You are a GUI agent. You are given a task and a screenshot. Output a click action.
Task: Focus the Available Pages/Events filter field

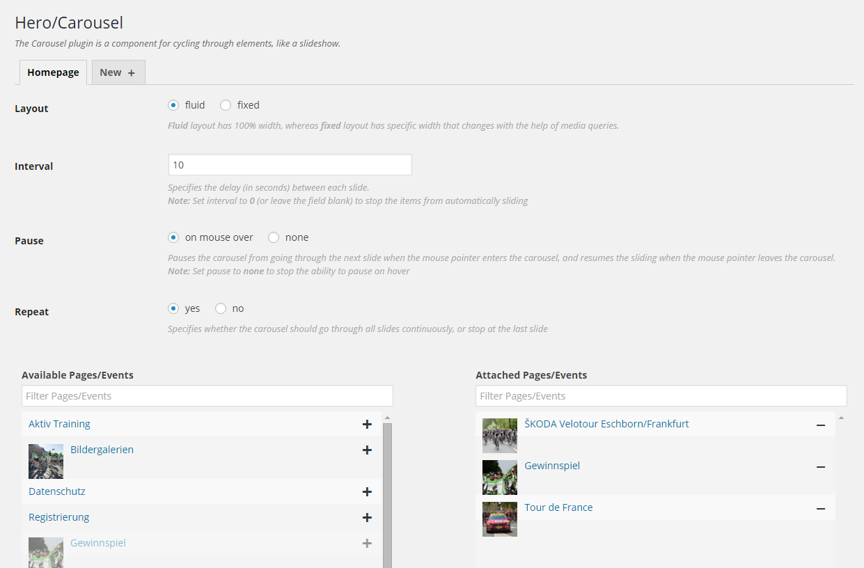pyautogui.click(x=207, y=396)
